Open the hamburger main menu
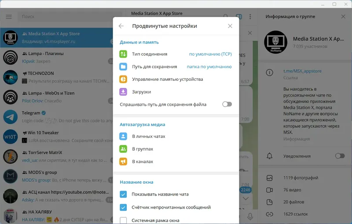 (9, 17)
